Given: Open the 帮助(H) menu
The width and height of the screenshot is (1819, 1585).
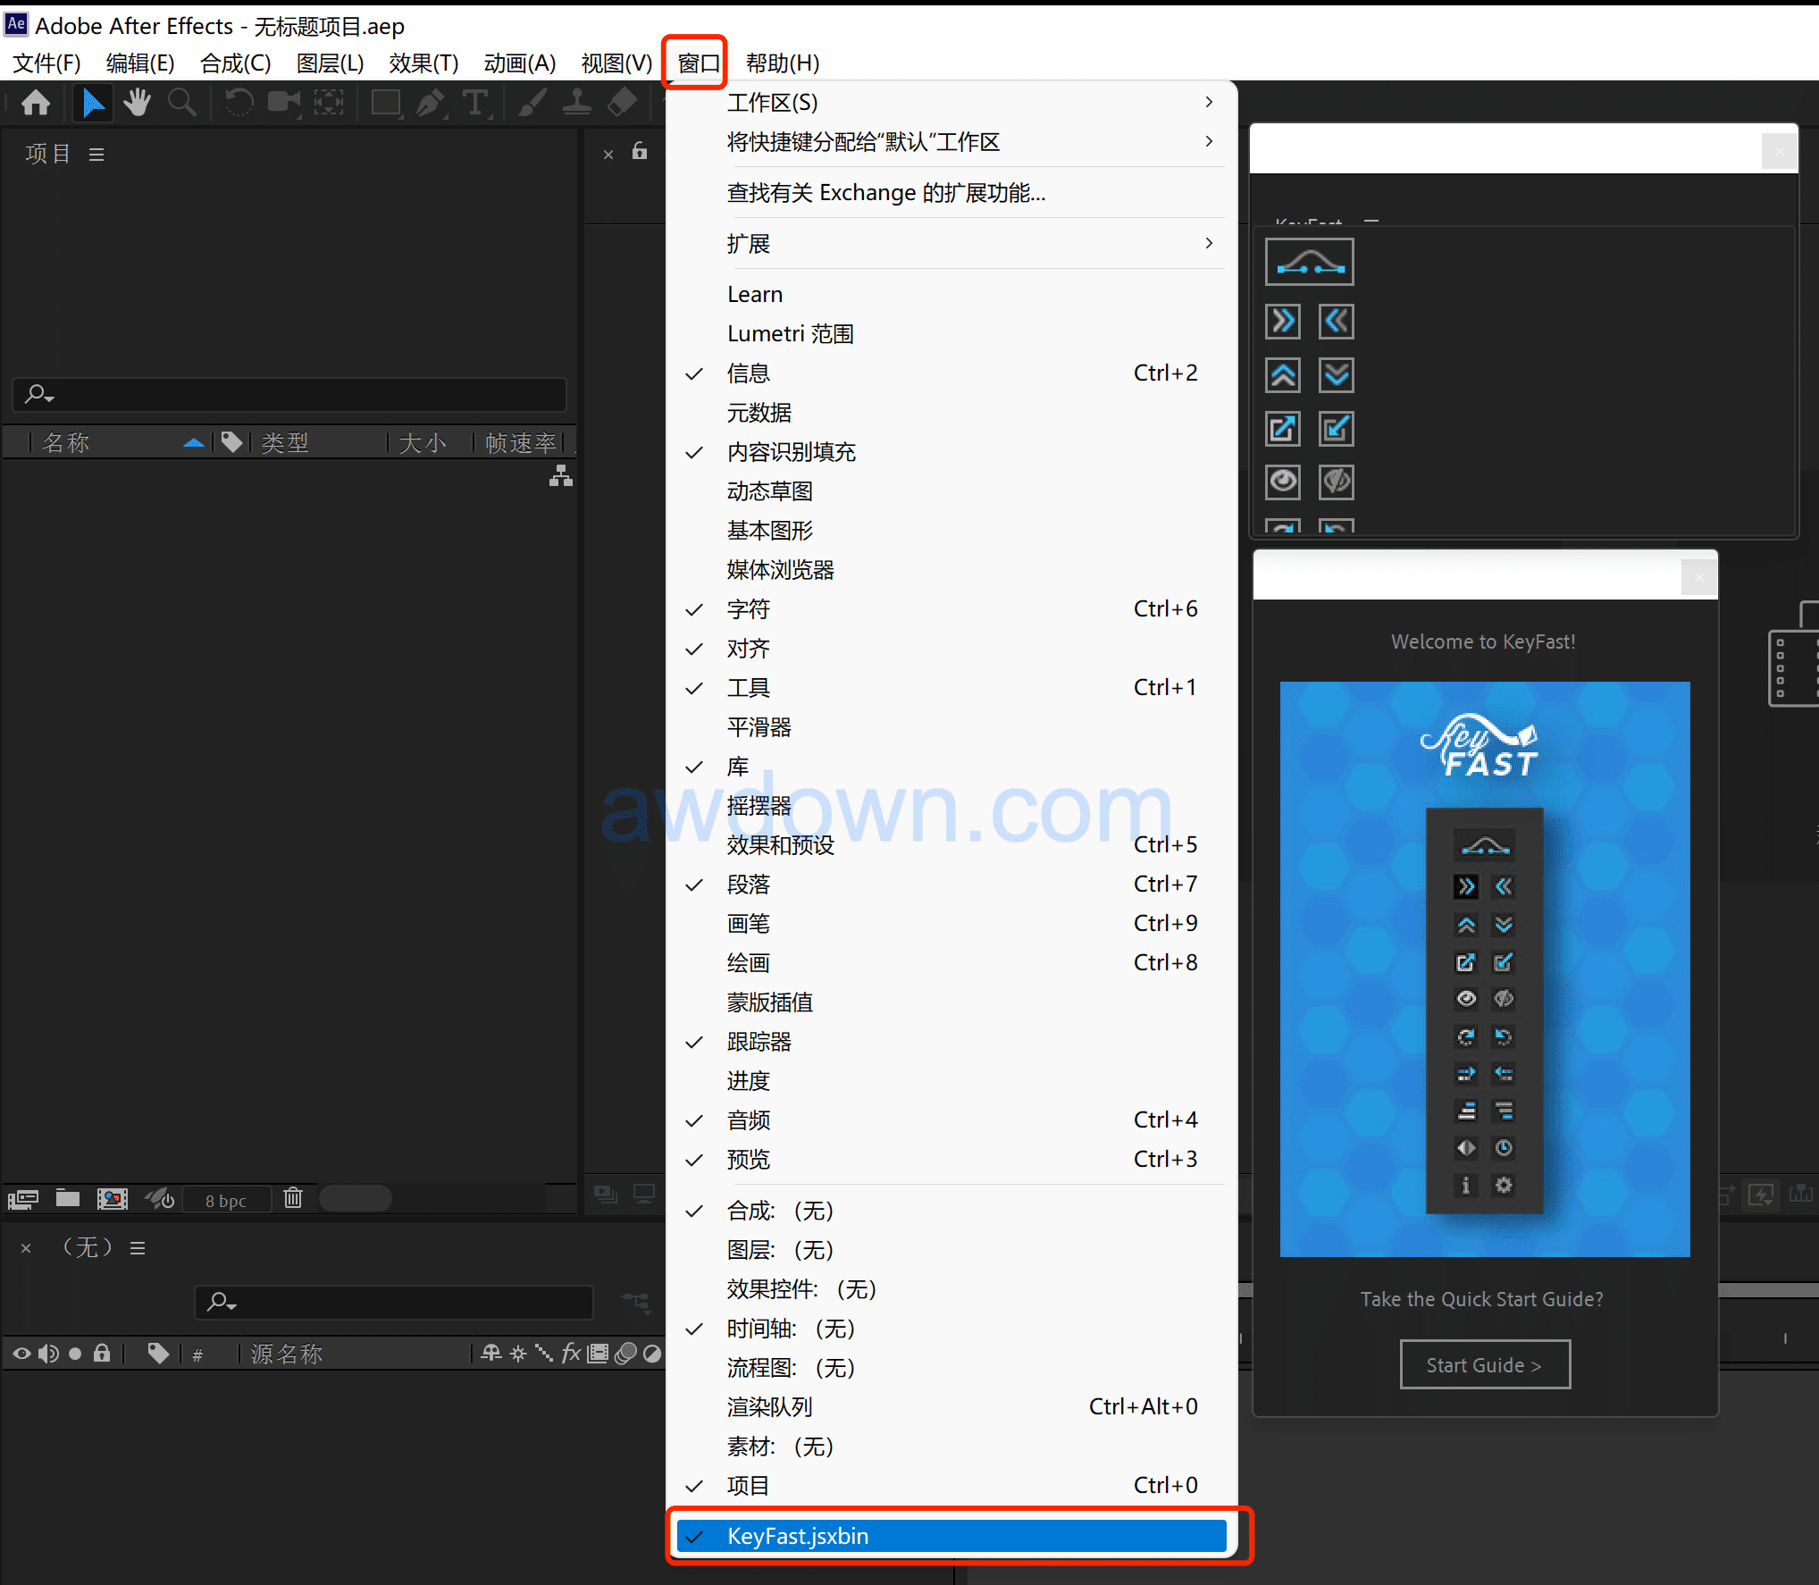Looking at the screenshot, I should (x=782, y=63).
